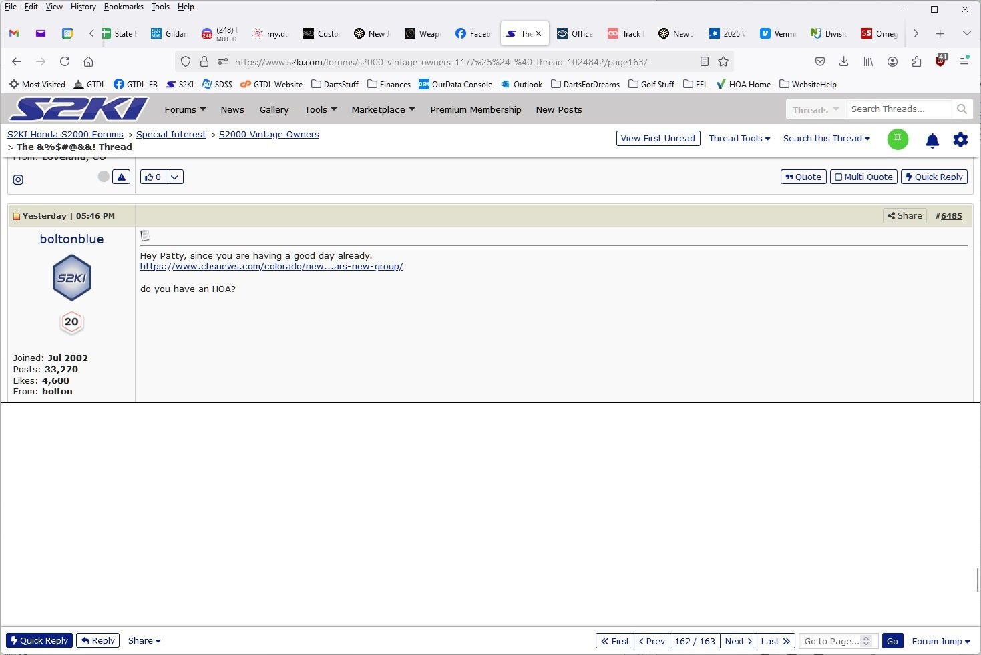Open the Forum Jump dropdown

pos(940,641)
